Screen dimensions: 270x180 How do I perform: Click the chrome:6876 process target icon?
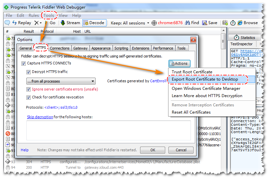(154, 23)
